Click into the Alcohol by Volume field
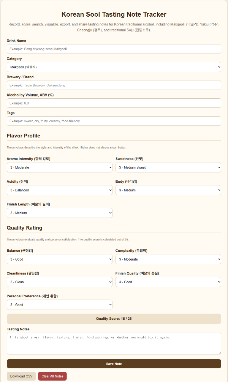This screenshot has width=228, height=382. click(x=114, y=103)
